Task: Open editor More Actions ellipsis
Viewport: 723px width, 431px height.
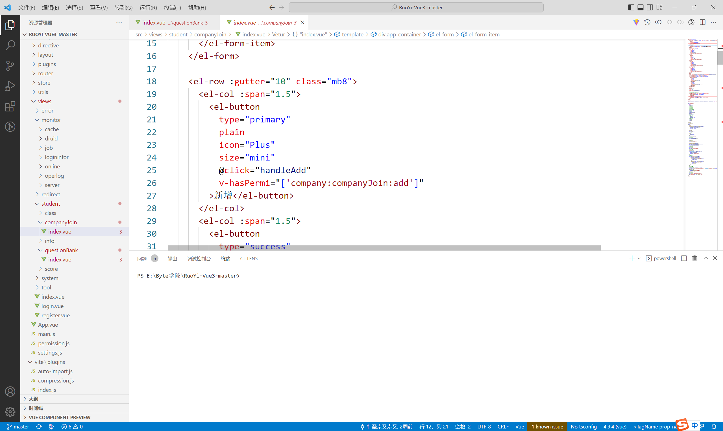Action: pos(713,22)
